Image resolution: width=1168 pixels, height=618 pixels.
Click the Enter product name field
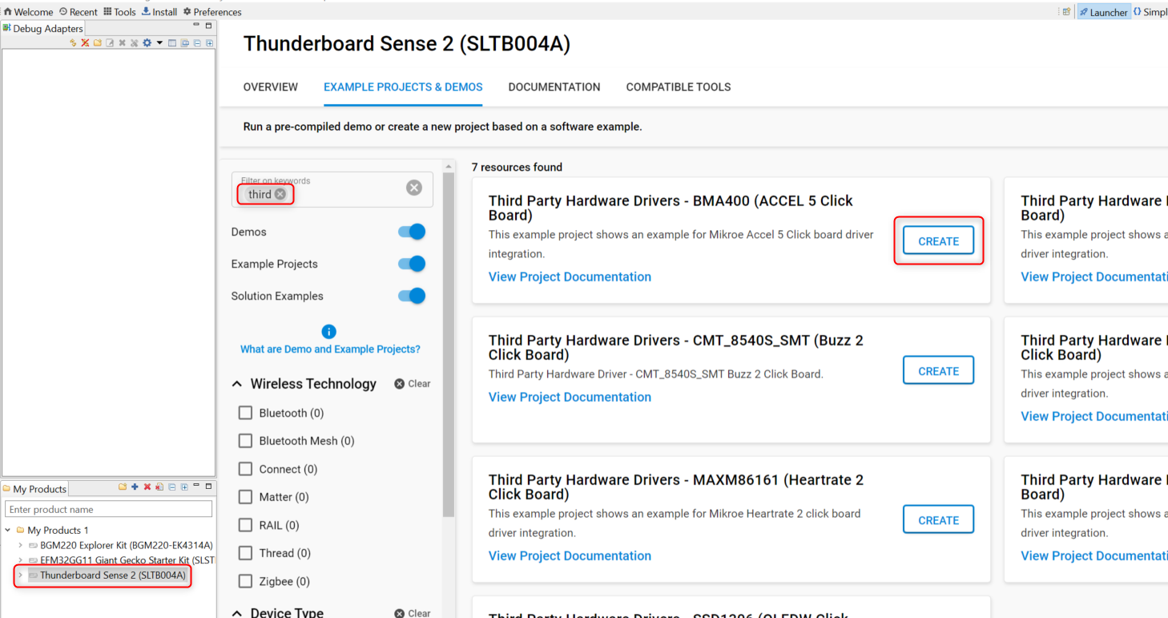[x=109, y=509]
